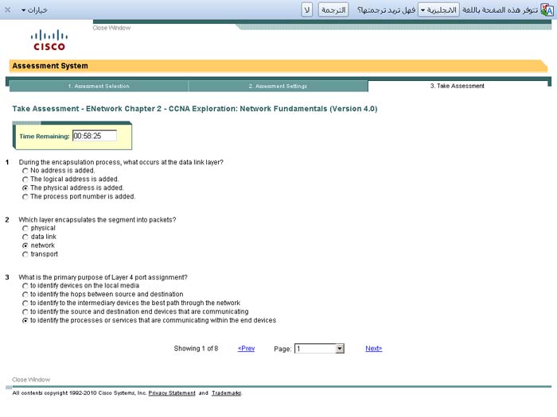Choose the 'transport' radio button
557x417 pixels.
[x=25, y=254]
